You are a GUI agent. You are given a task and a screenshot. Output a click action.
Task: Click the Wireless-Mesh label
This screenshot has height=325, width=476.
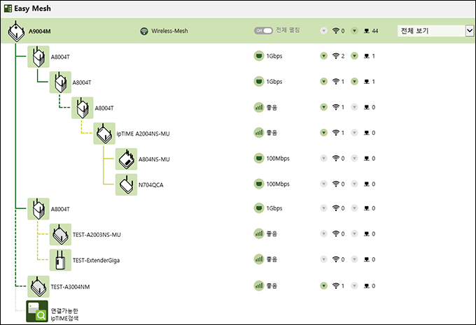point(169,31)
